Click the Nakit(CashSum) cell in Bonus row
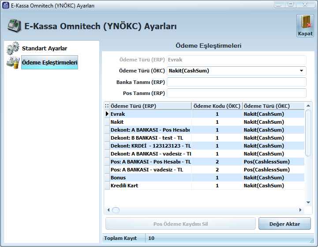The width and height of the screenshot is (318, 247). coord(273,178)
